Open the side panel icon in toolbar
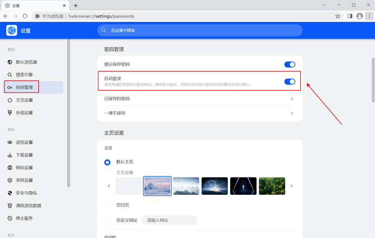Screen dimensions: 375x238 pyautogui.click(x=350, y=16)
